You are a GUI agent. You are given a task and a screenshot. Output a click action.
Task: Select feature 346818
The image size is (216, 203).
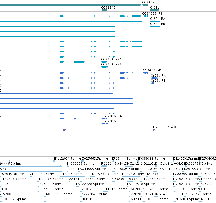point(86,199)
